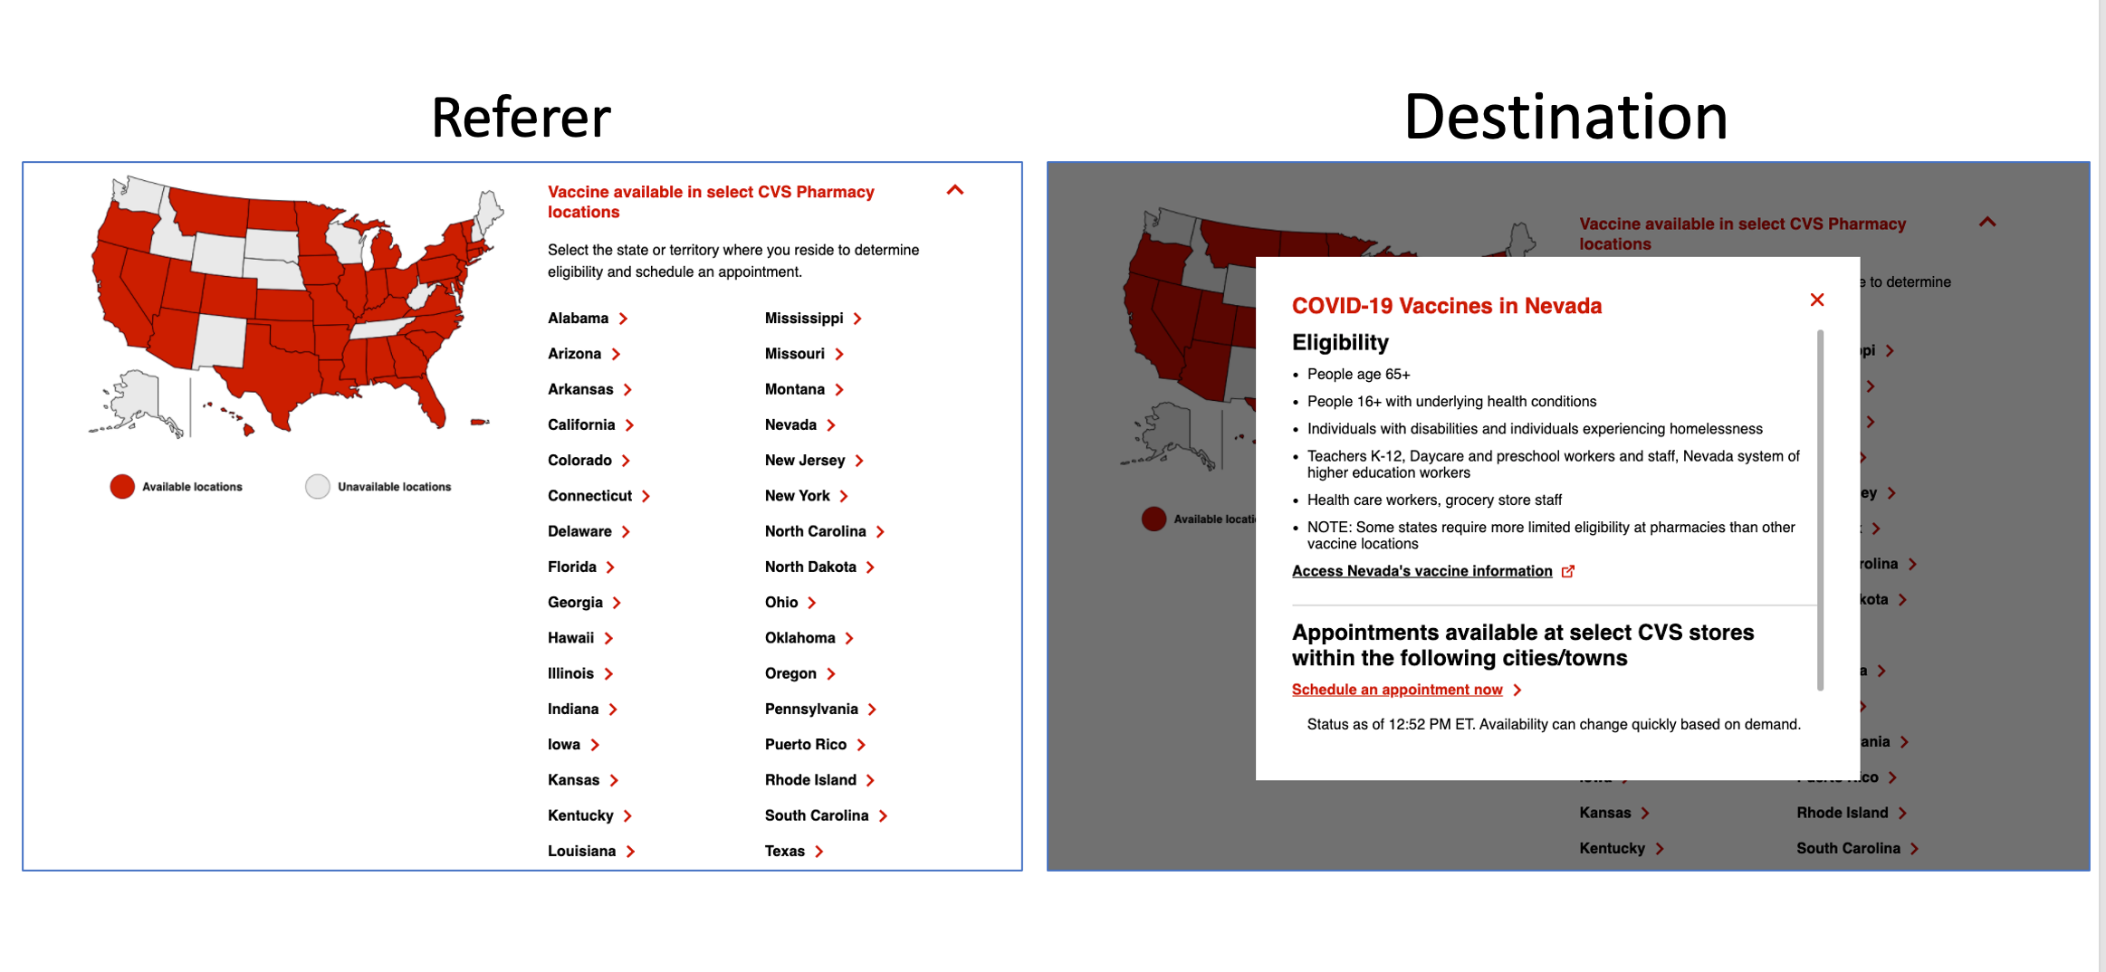Viewport: 2106px width, 972px height.
Task: Click Schedule an appointment now
Action: click(x=1397, y=690)
